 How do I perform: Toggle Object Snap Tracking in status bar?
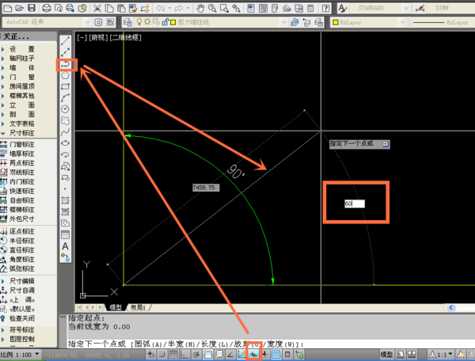coord(230,355)
